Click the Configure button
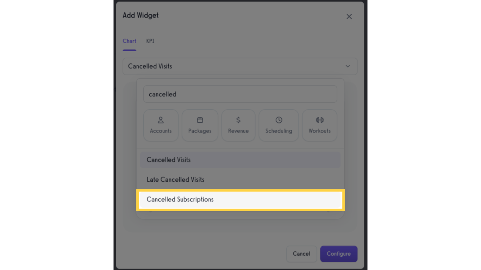The image size is (481, 270). pos(338,254)
